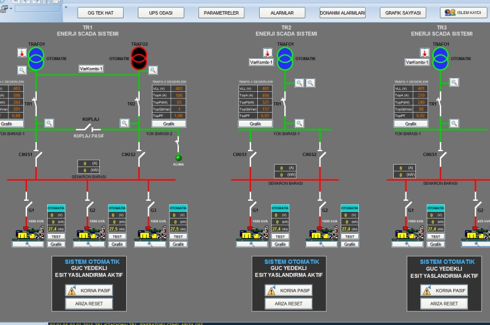Open DONANIM ALARMLARI page

coord(342,13)
